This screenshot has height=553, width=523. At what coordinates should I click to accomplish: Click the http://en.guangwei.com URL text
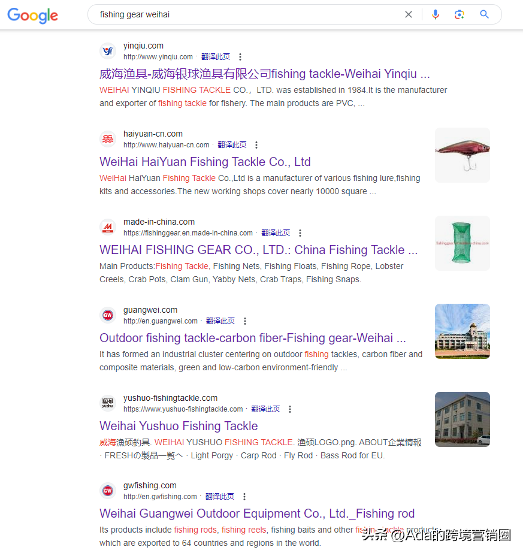[161, 321]
